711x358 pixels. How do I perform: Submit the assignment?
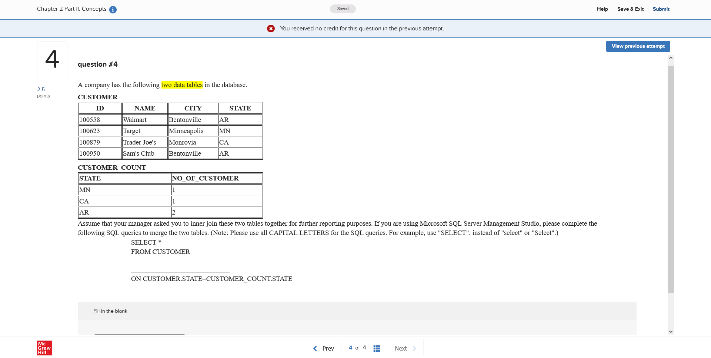(661, 9)
